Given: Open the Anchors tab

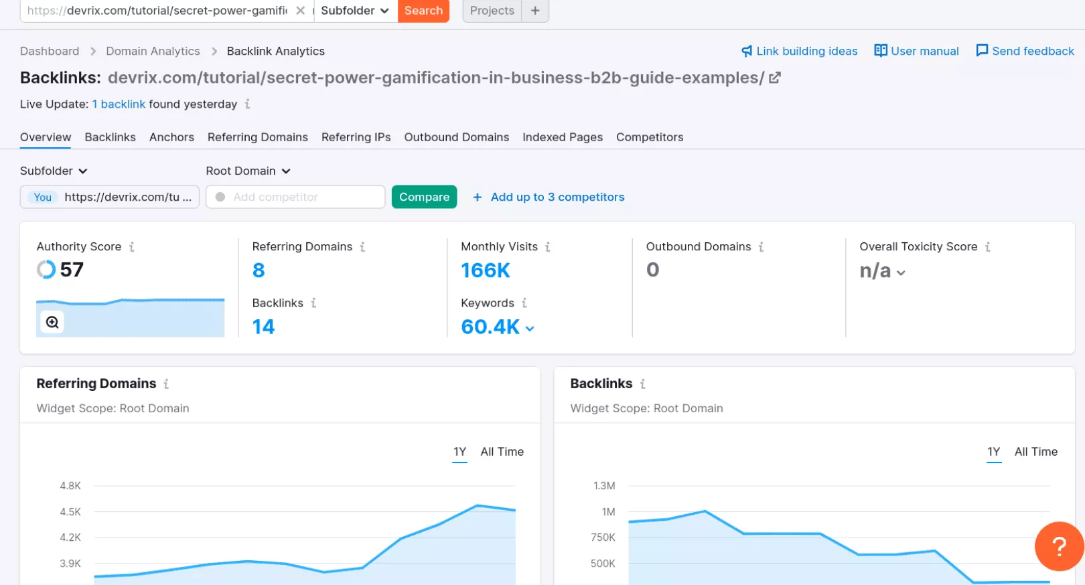Looking at the screenshot, I should click(x=171, y=137).
